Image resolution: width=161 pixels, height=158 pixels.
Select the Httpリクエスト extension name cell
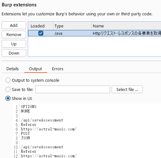(x=127, y=33)
